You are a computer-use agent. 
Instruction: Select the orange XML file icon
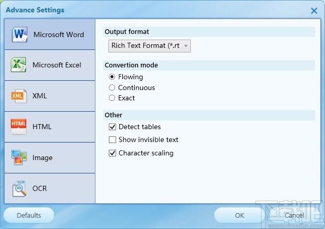click(x=19, y=96)
